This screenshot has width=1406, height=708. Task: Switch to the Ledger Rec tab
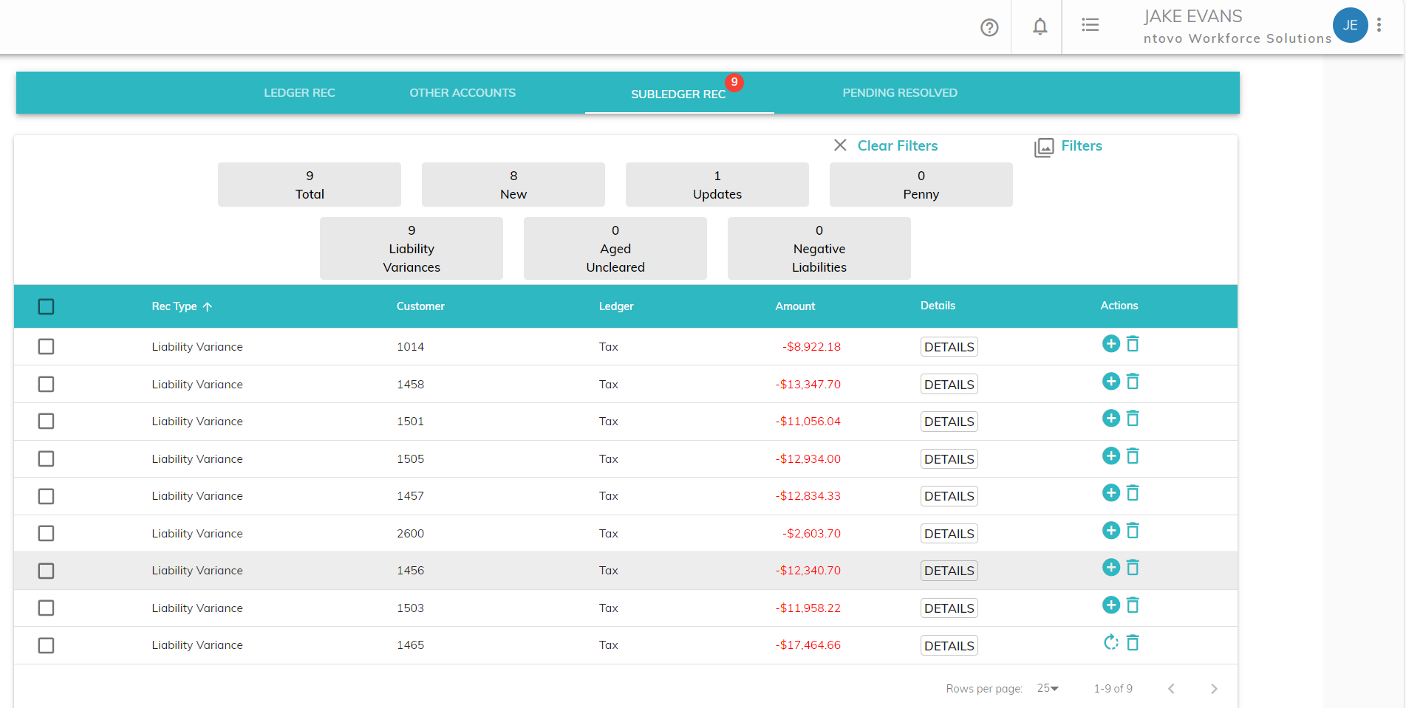(299, 93)
